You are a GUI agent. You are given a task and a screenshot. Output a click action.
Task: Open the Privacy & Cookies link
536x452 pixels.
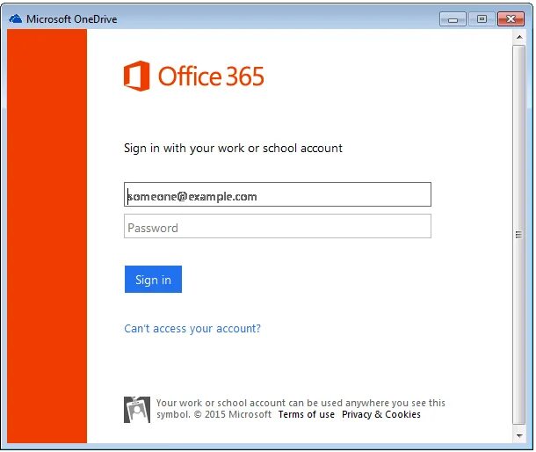(x=381, y=414)
